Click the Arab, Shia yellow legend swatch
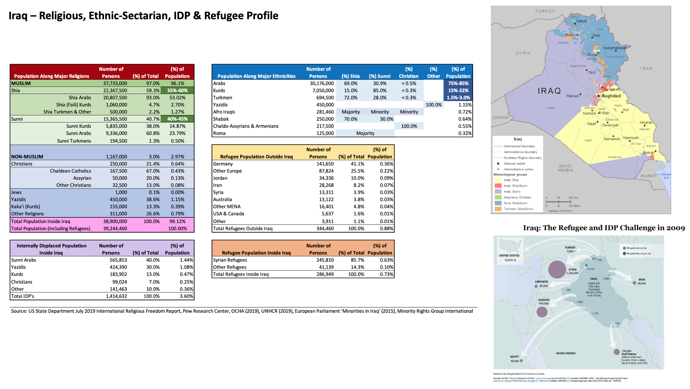 pos(498,180)
